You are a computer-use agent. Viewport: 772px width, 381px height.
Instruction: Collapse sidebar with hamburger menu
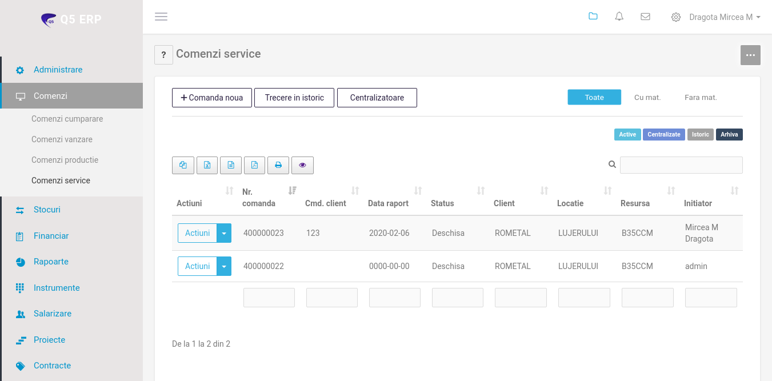pos(161,17)
